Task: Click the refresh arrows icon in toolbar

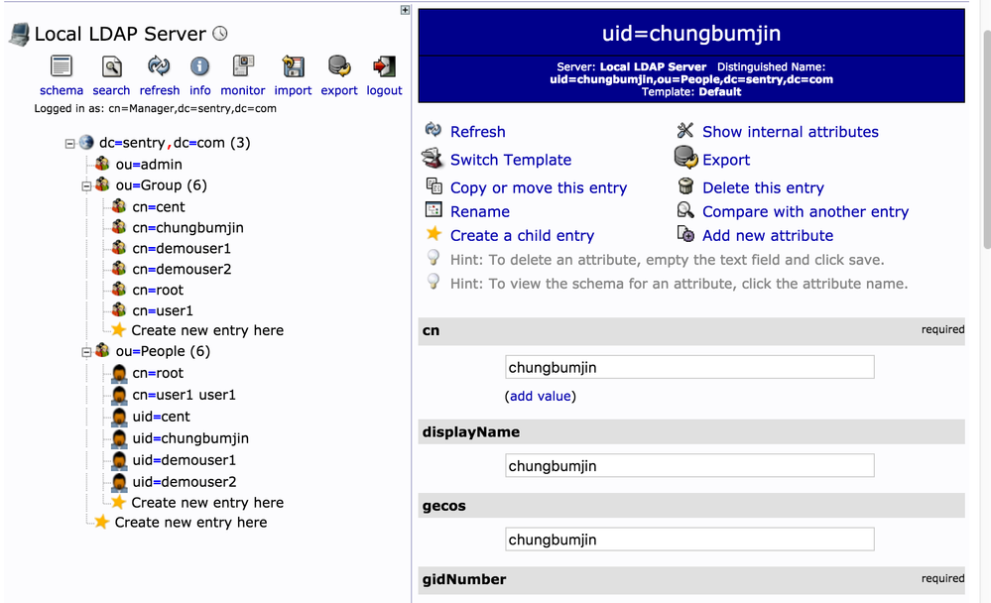Action: click(159, 65)
